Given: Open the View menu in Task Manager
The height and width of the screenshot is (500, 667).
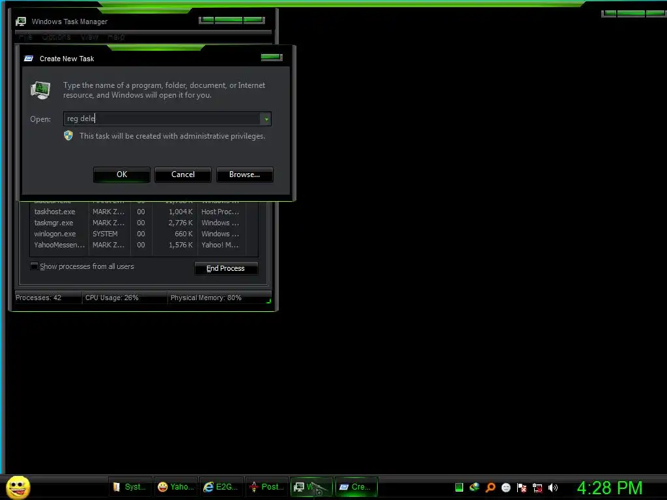Looking at the screenshot, I should coord(90,37).
